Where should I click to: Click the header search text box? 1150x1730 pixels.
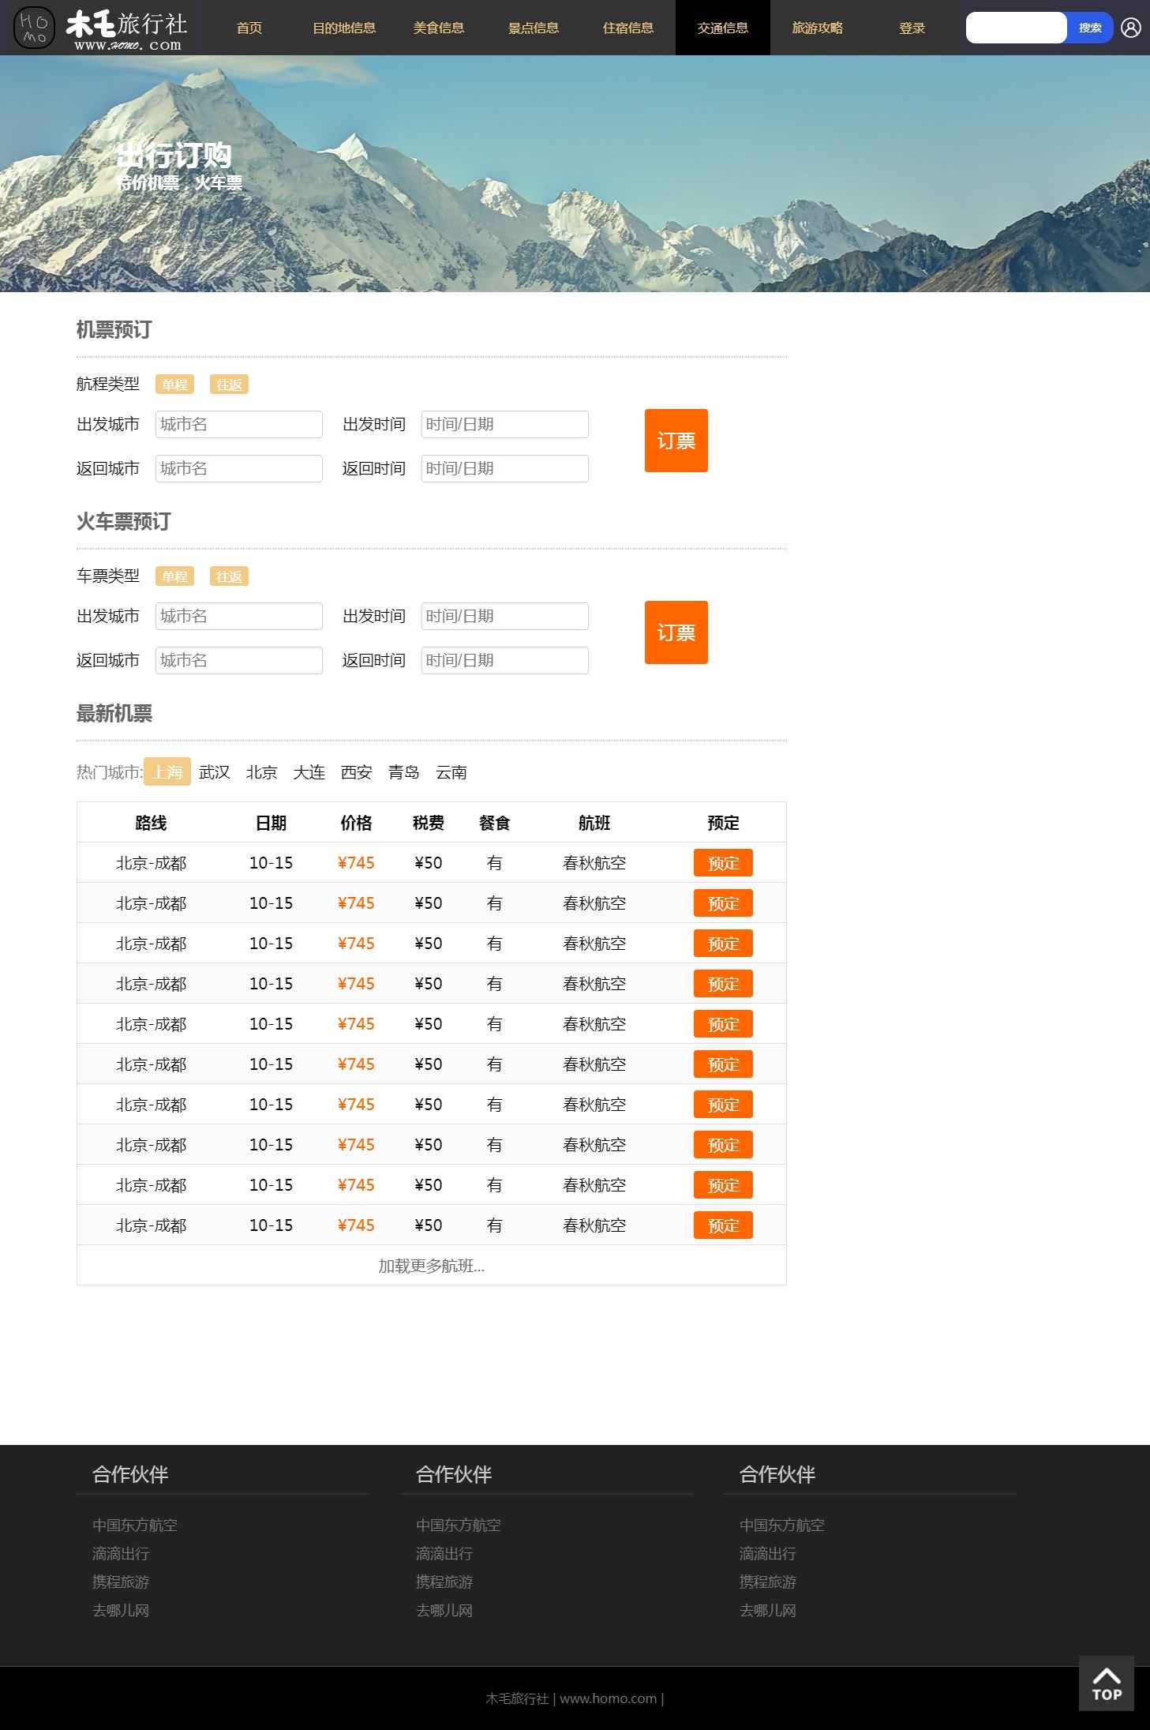1016,28
